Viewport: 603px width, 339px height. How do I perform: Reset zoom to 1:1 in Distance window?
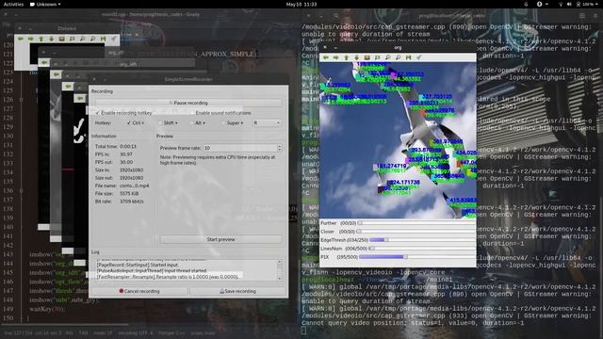[x=61, y=39]
